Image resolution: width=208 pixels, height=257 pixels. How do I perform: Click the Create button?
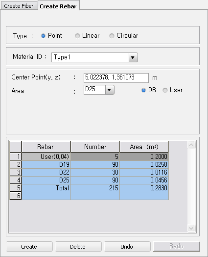pyautogui.click(x=29, y=247)
